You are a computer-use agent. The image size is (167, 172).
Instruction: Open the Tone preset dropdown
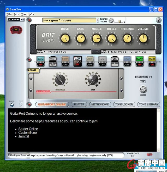[70, 20]
